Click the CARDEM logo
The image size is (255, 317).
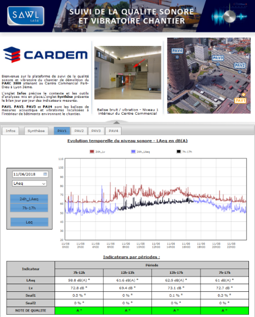(x=46, y=55)
